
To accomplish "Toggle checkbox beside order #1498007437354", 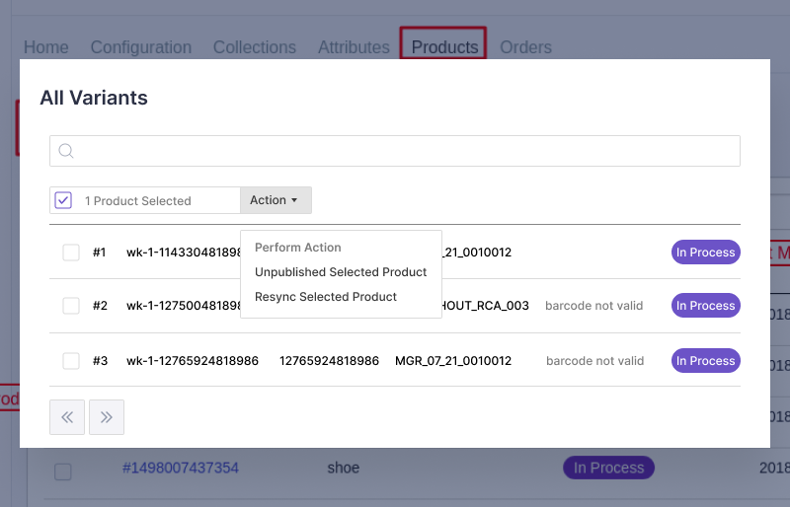I will tap(63, 471).
